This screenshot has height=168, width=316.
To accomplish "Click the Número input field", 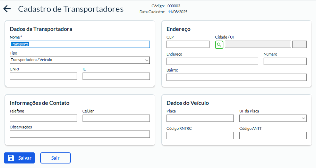I will (285, 61).
